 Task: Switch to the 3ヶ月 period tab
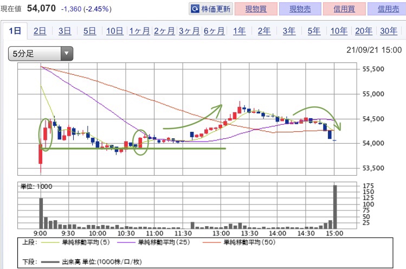[189, 31]
